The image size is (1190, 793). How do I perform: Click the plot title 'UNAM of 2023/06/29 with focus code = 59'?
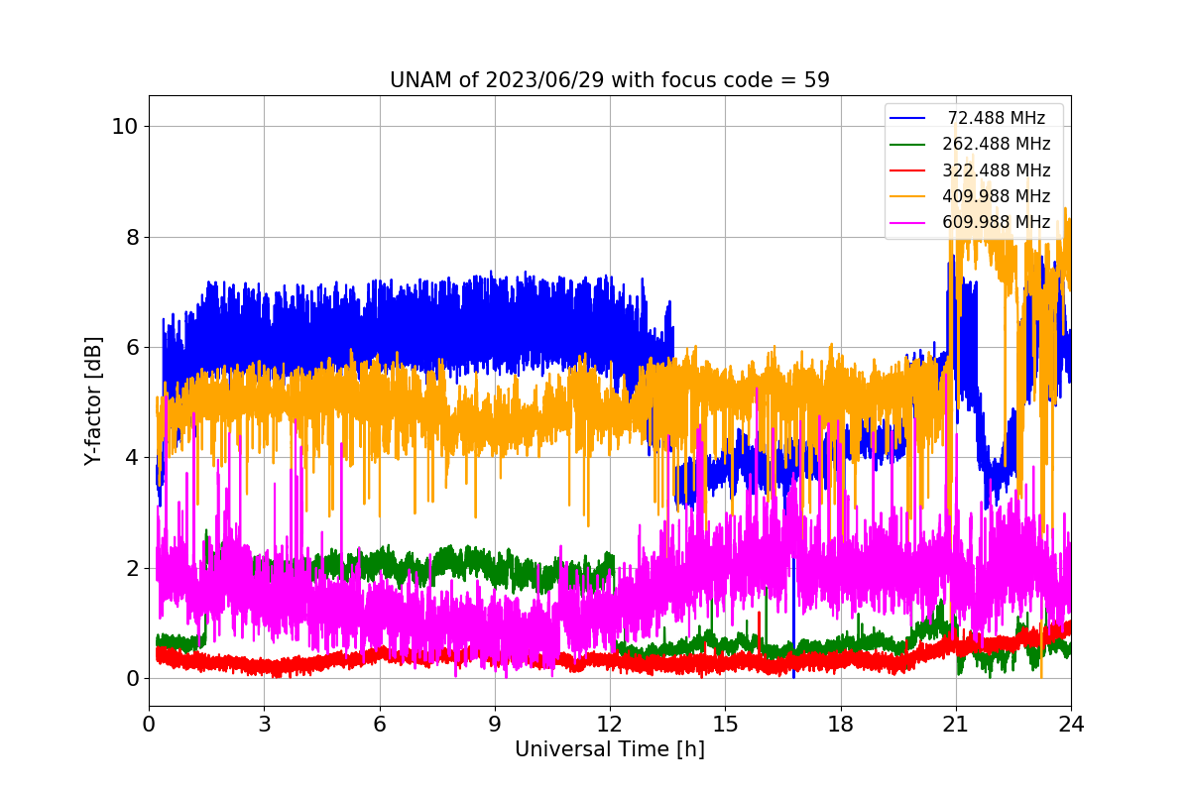pyautogui.click(x=610, y=80)
